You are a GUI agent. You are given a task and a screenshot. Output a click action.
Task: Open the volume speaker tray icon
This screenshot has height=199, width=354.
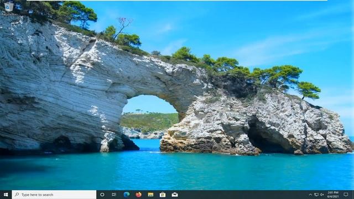point(322,195)
